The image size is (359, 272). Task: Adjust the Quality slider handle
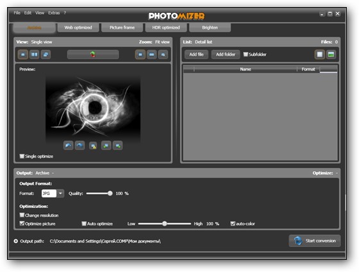click(x=110, y=193)
